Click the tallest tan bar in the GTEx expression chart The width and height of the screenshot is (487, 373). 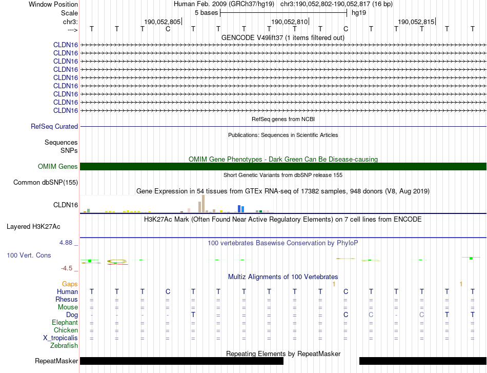[203, 204]
